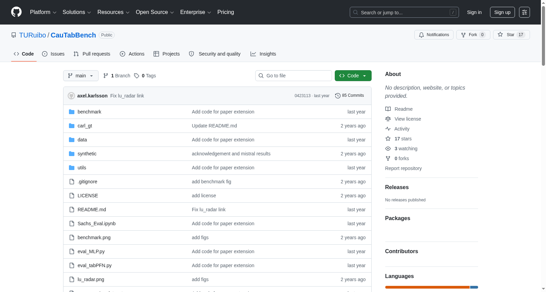Screen dimensions: 546x292
Task: Click the search magnifier icon in header
Action: point(356,12)
